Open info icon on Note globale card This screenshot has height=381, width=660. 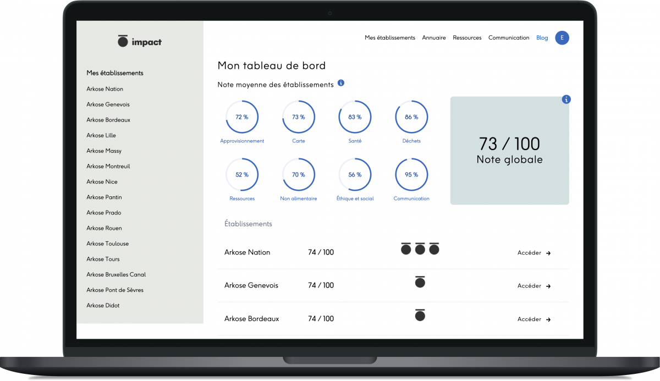point(566,100)
